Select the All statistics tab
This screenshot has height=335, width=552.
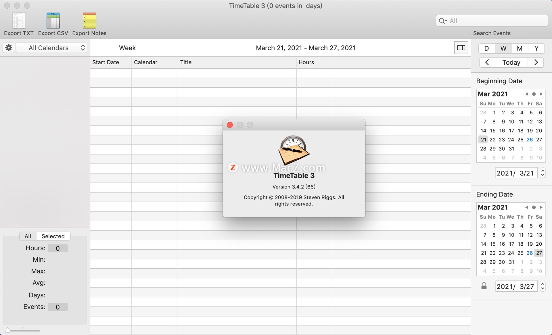click(28, 236)
